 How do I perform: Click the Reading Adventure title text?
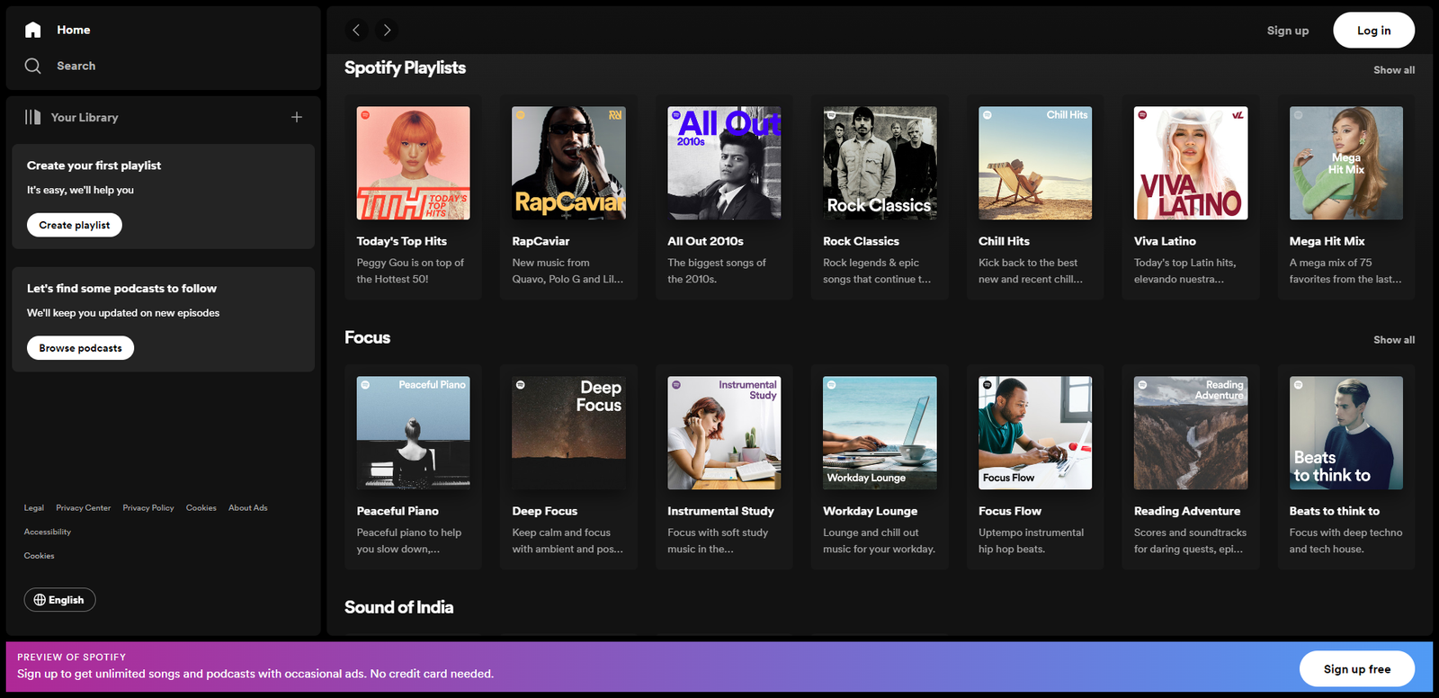point(1187,511)
